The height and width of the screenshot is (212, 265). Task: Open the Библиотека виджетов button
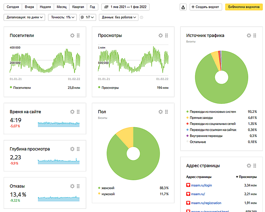click(244, 7)
